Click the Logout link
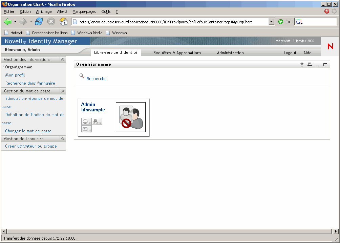 click(x=290, y=53)
